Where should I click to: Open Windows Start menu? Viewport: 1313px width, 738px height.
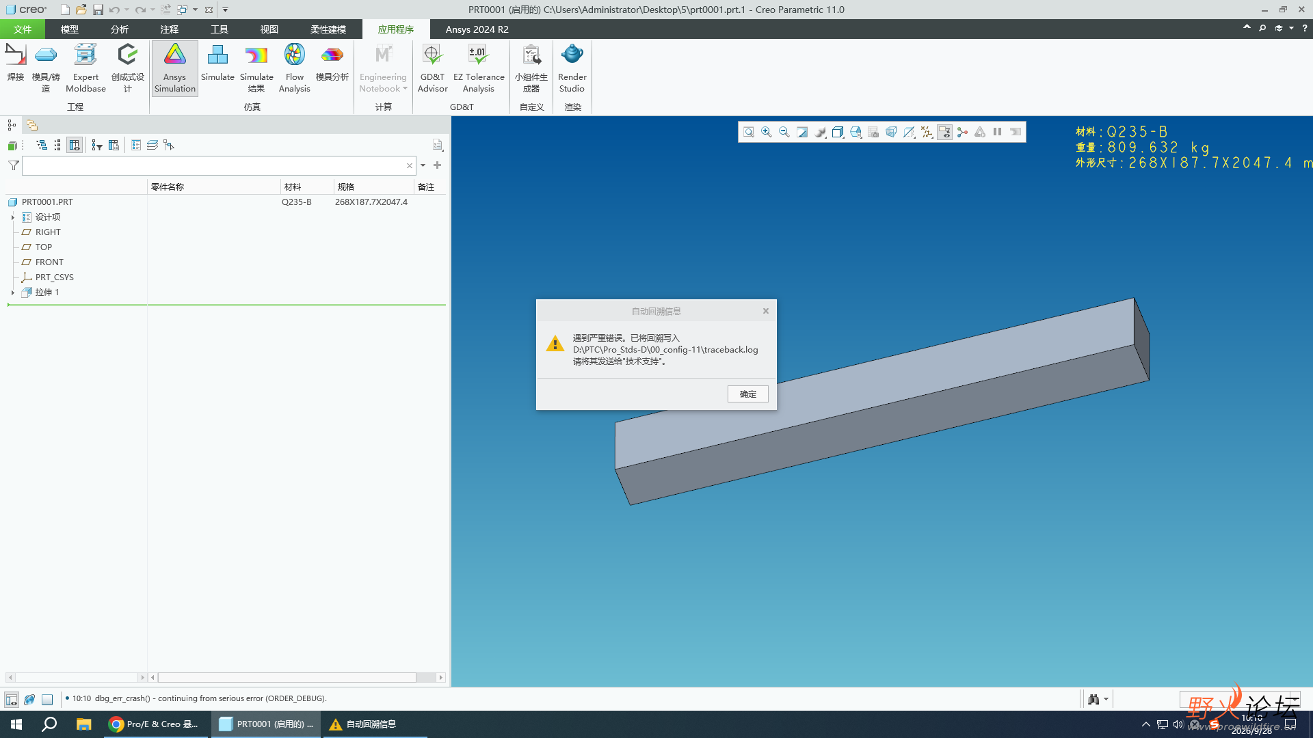pyautogui.click(x=16, y=724)
